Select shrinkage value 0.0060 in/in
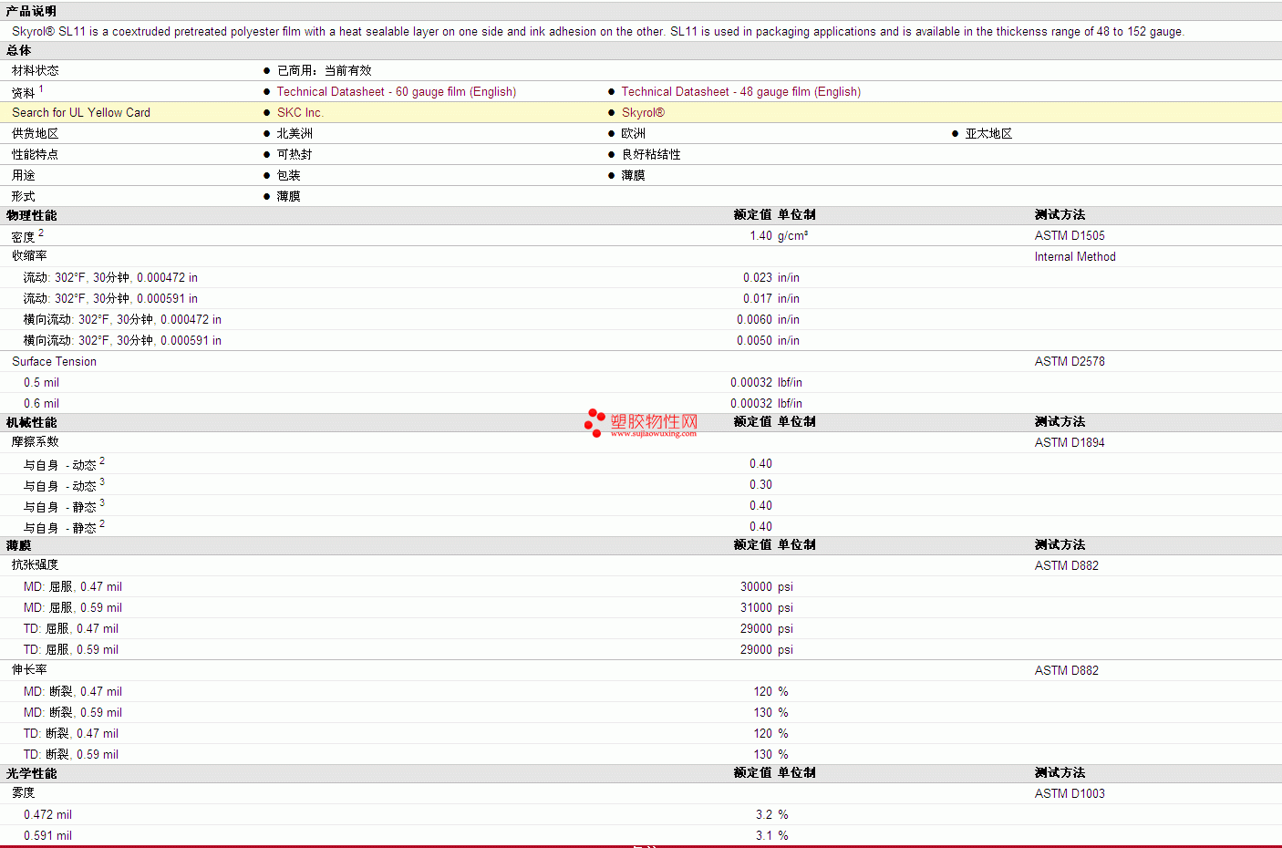Viewport: 1282px width, 848px height. click(768, 319)
